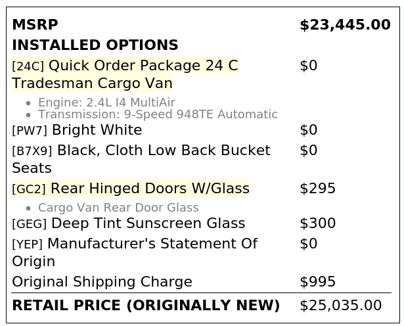Image resolution: width=404 pixels, height=326 pixels.
Task: Select the highlighted Quick Order Package 24 C
Action: click(x=125, y=74)
